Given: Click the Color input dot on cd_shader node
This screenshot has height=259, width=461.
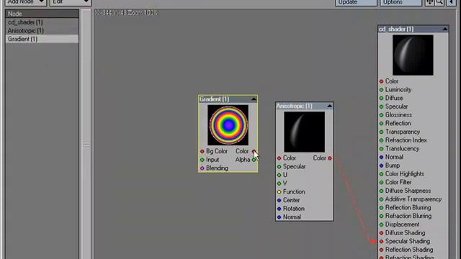Looking at the screenshot, I should (381, 81).
